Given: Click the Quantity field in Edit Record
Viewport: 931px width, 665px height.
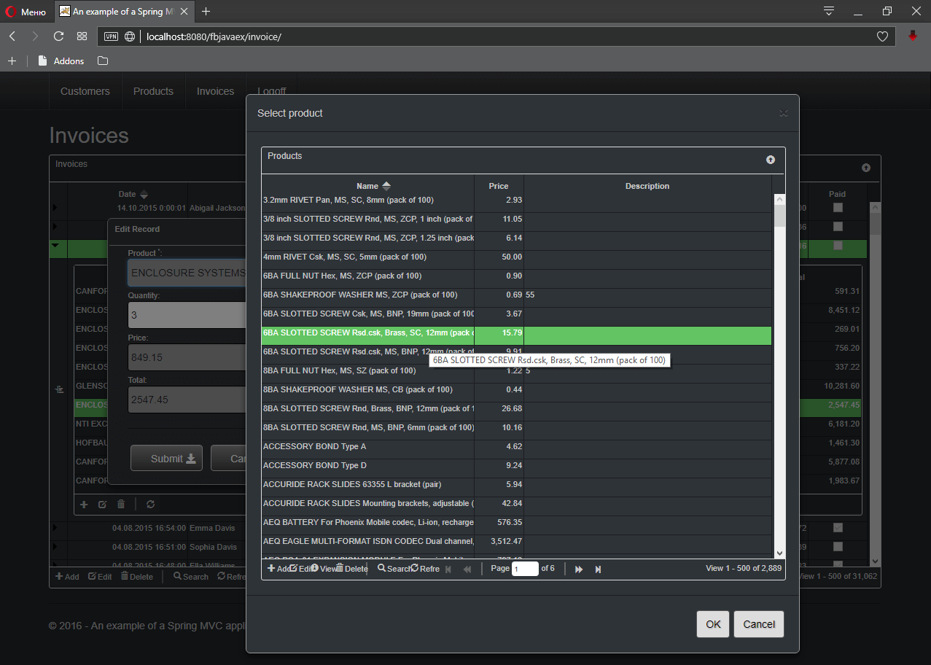Looking at the screenshot, I should [187, 315].
